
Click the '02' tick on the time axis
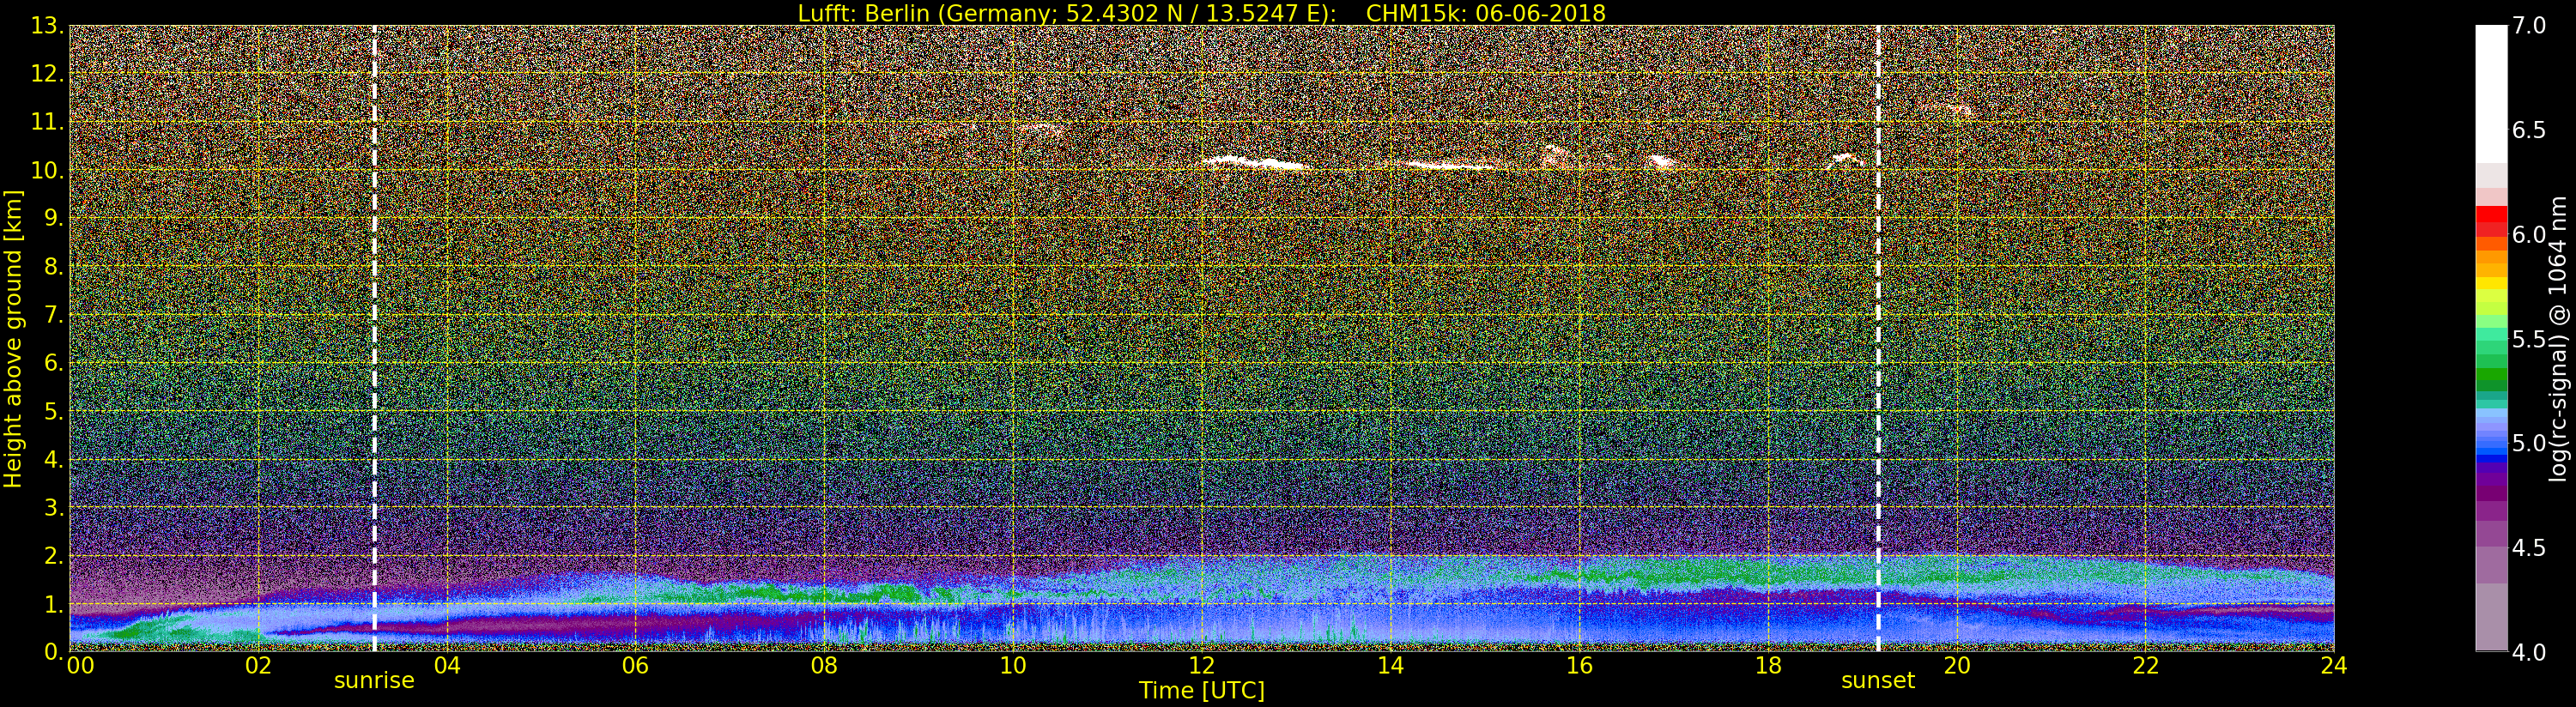point(258,665)
